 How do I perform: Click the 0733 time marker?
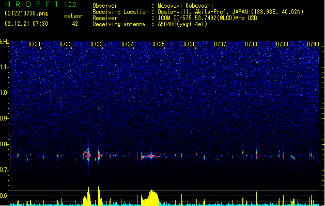(x=97, y=44)
